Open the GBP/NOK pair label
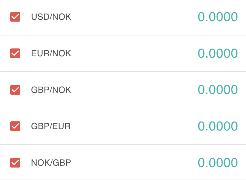The image size is (246, 180). 51,90
